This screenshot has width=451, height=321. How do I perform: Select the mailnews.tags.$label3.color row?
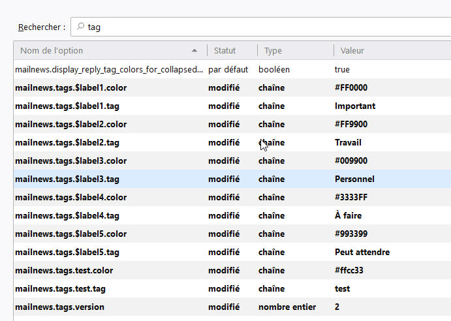[x=70, y=160]
